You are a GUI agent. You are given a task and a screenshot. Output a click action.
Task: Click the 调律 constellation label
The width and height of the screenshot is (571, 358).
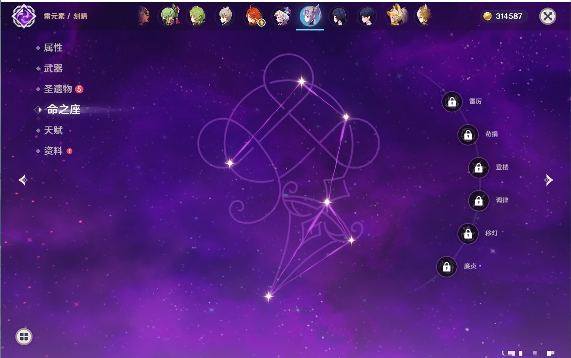pyautogui.click(x=502, y=200)
